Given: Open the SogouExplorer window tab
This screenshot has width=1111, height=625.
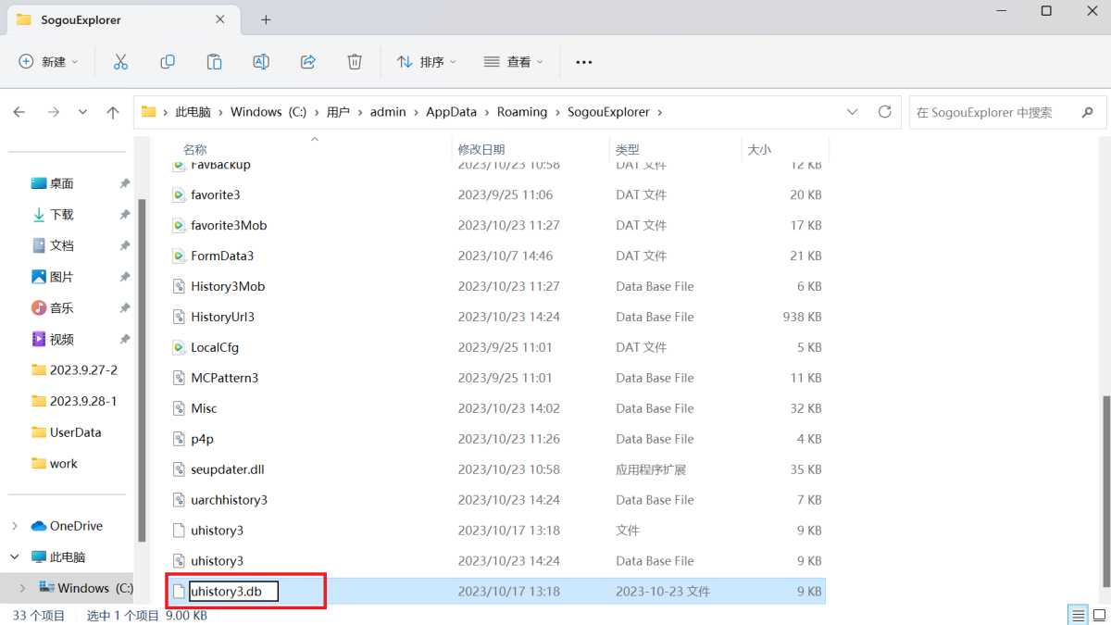Looking at the screenshot, I should click(x=81, y=19).
